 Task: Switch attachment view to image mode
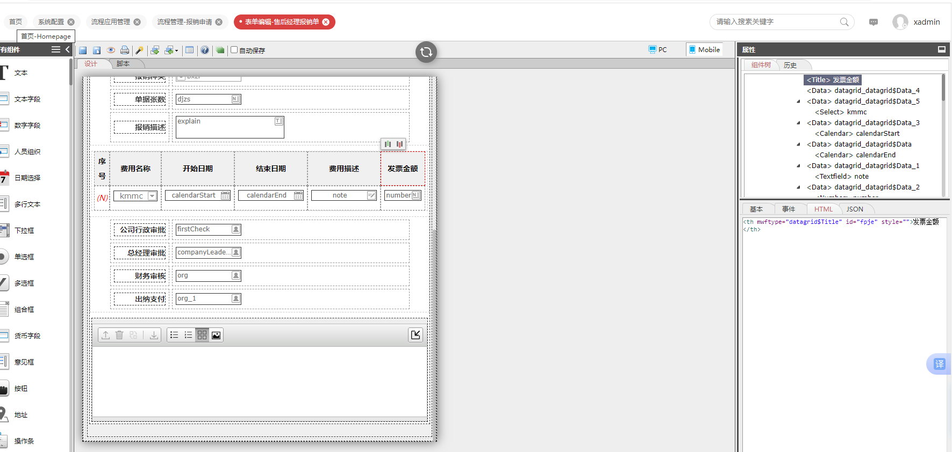point(216,335)
